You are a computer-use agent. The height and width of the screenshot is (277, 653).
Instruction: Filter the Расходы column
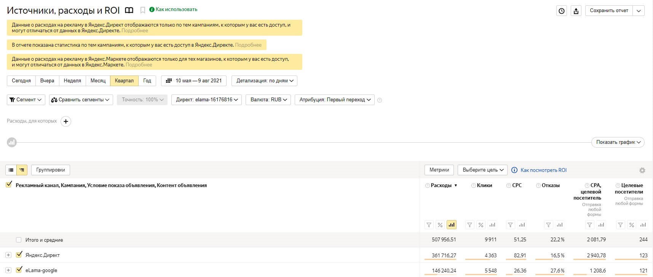[x=429, y=225]
